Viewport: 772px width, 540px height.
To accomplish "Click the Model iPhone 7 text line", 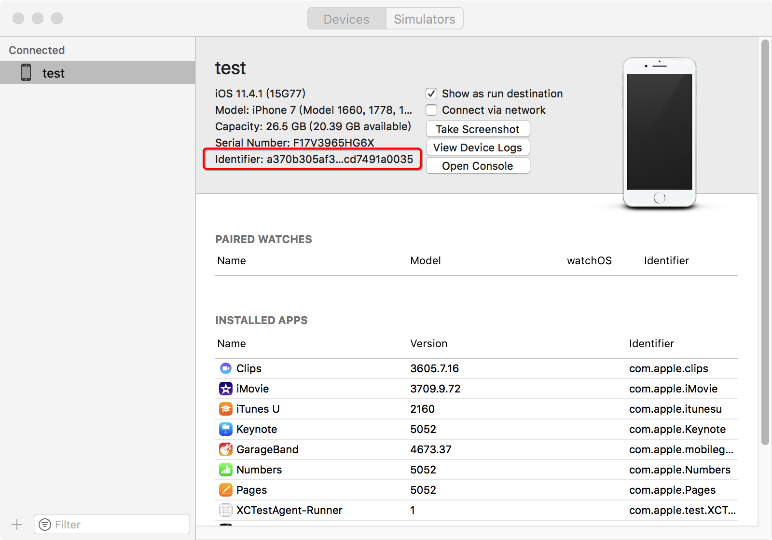I will tap(314, 110).
